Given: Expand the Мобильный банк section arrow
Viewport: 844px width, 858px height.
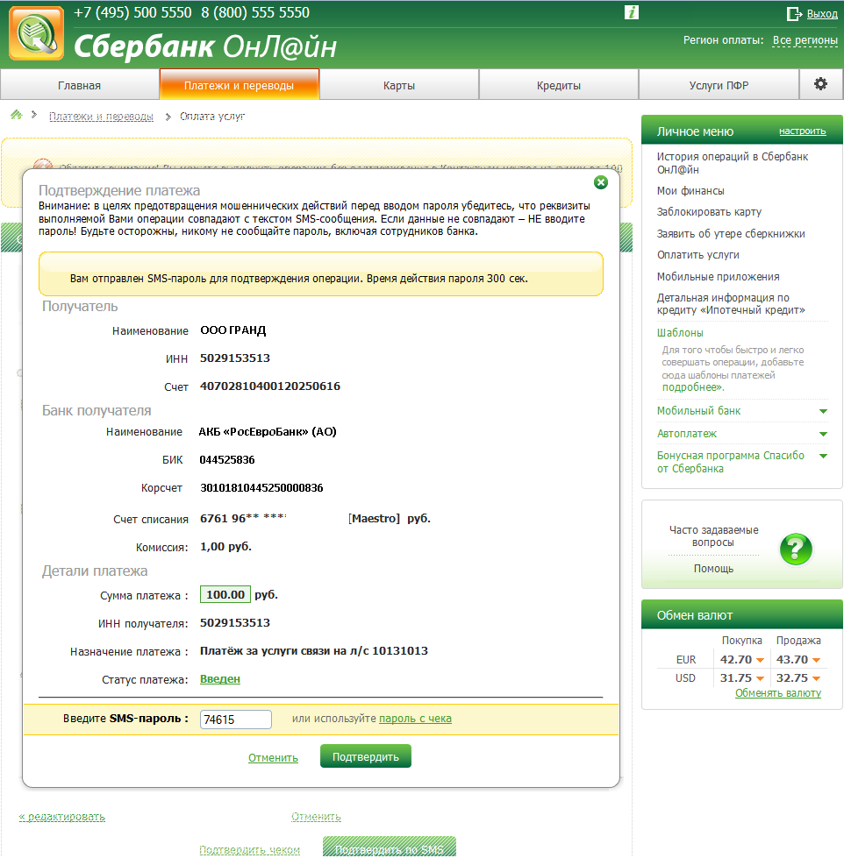Looking at the screenshot, I should [823, 412].
